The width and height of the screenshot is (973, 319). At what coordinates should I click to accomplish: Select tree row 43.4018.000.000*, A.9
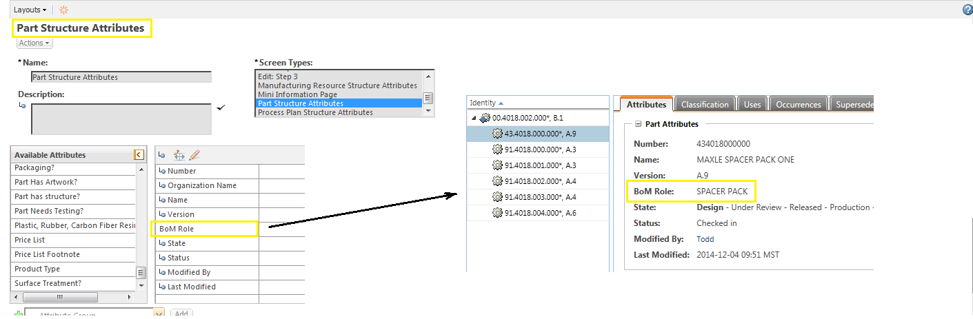(538, 134)
